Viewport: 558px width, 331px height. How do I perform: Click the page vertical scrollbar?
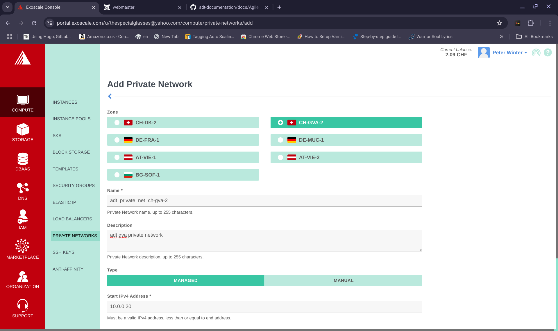[557, 151]
